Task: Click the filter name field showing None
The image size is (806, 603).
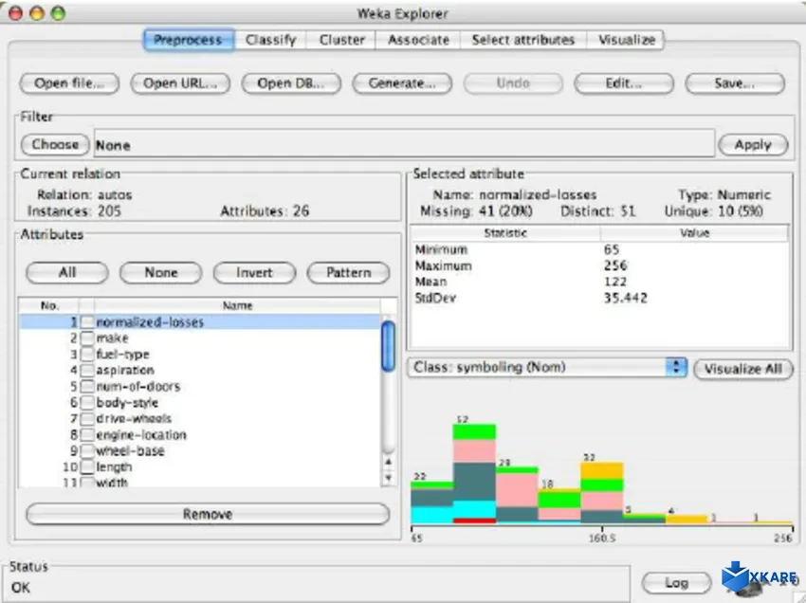Action: (x=404, y=143)
